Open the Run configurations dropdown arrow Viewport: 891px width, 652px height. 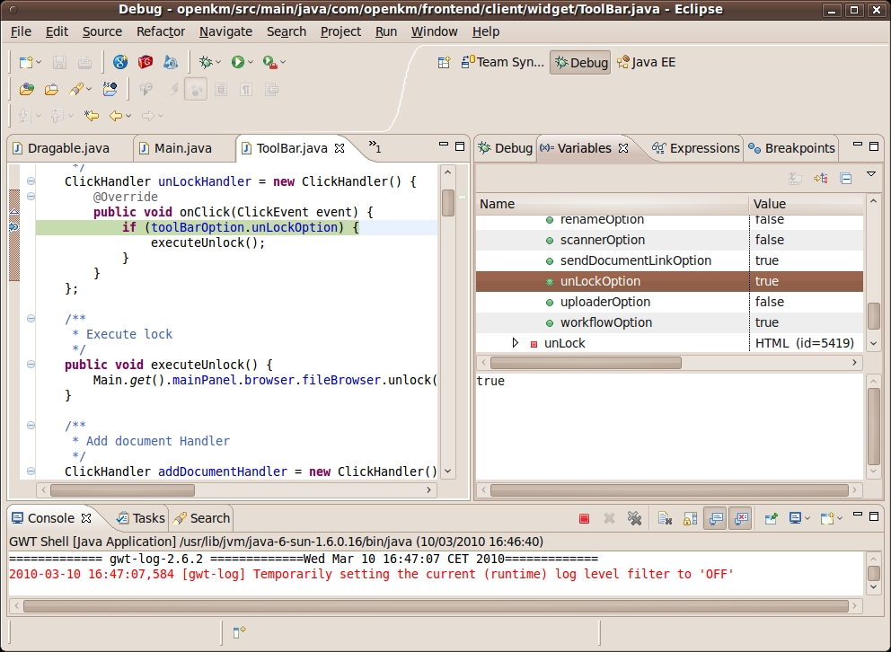[x=250, y=63]
